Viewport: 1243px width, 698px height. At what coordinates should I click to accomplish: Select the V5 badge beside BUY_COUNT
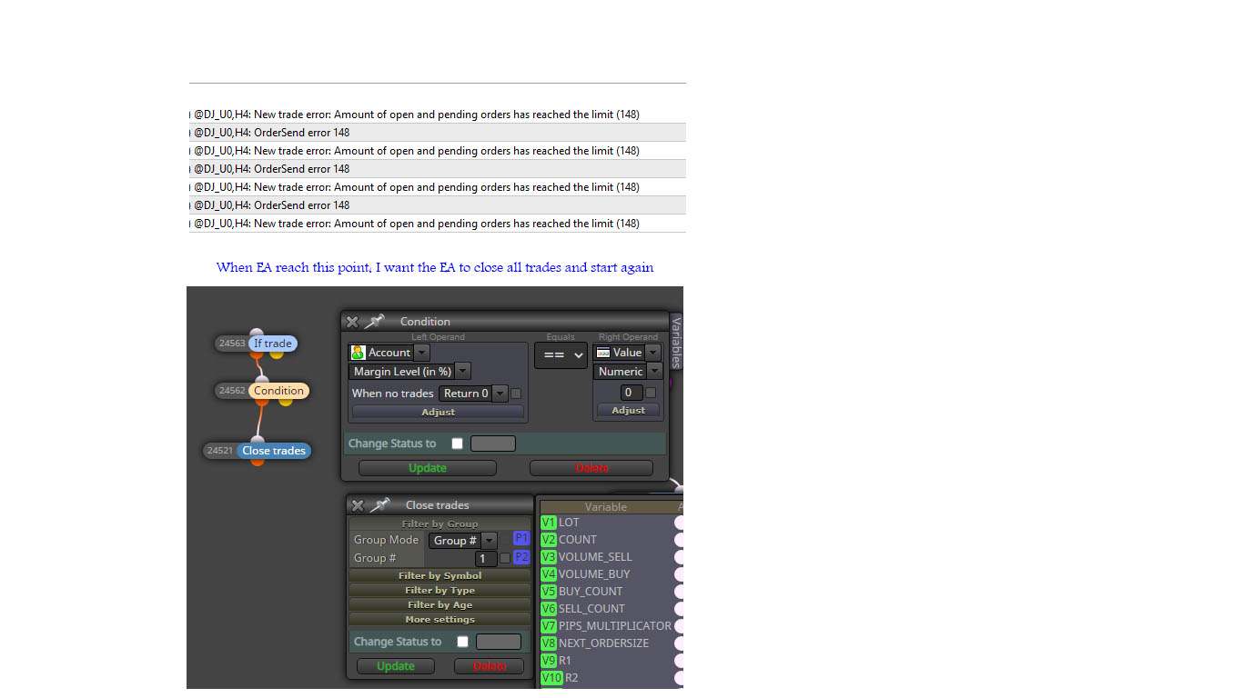(548, 592)
